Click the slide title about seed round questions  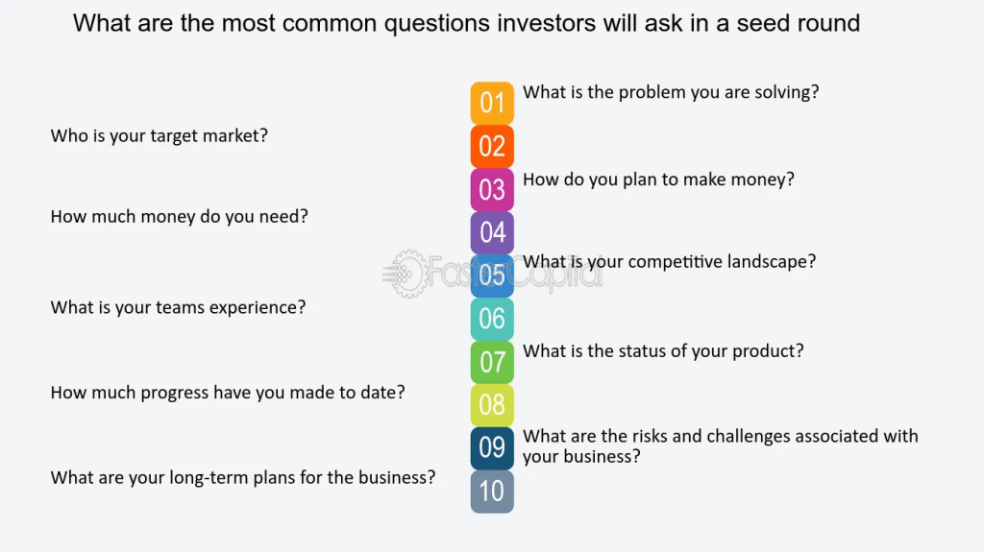(x=466, y=23)
